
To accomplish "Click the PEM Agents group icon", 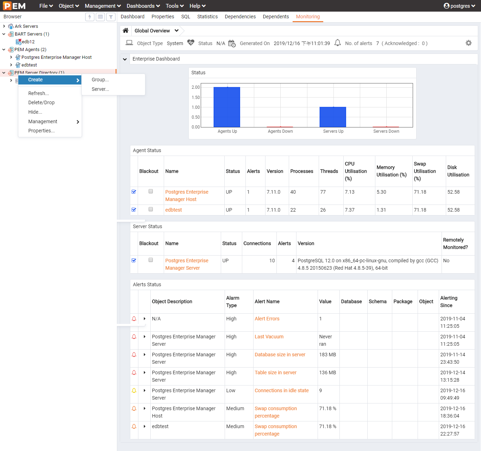I will [11, 50].
